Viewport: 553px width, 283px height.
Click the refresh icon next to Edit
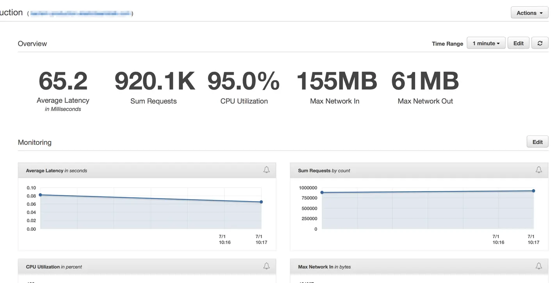click(540, 43)
